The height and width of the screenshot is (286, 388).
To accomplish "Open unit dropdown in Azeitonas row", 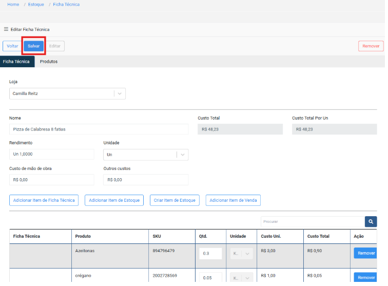I will [x=247, y=254].
